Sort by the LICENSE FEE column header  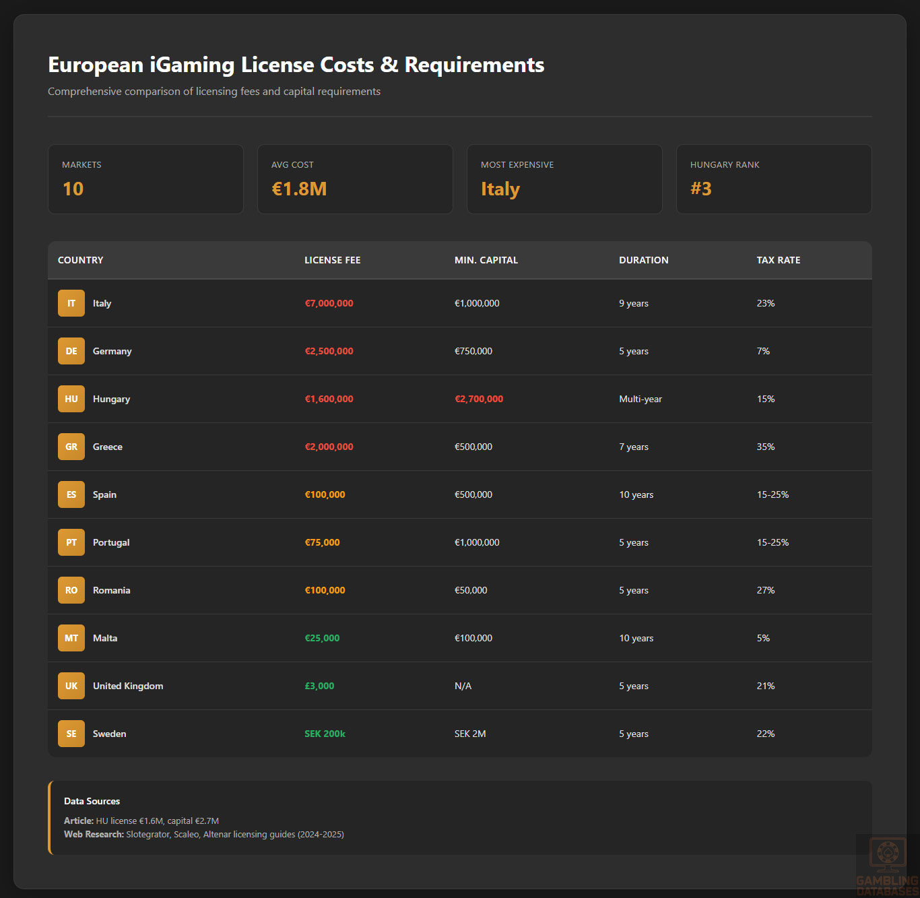pyautogui.click(x=332, y=260)
